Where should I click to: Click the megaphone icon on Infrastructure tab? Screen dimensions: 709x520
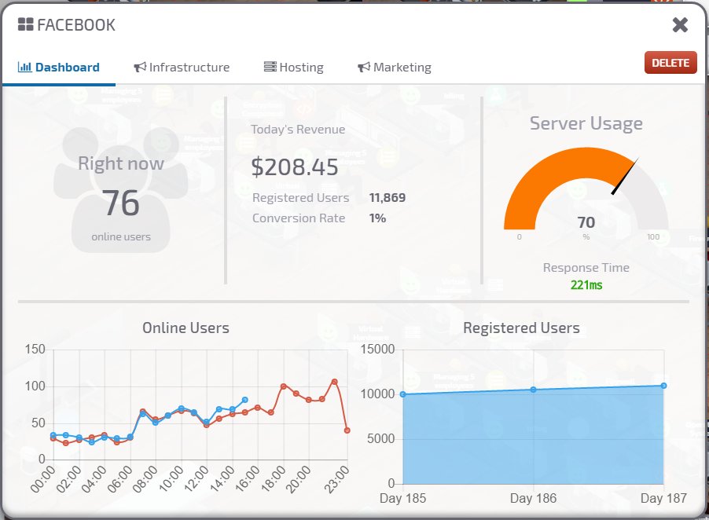140,68
